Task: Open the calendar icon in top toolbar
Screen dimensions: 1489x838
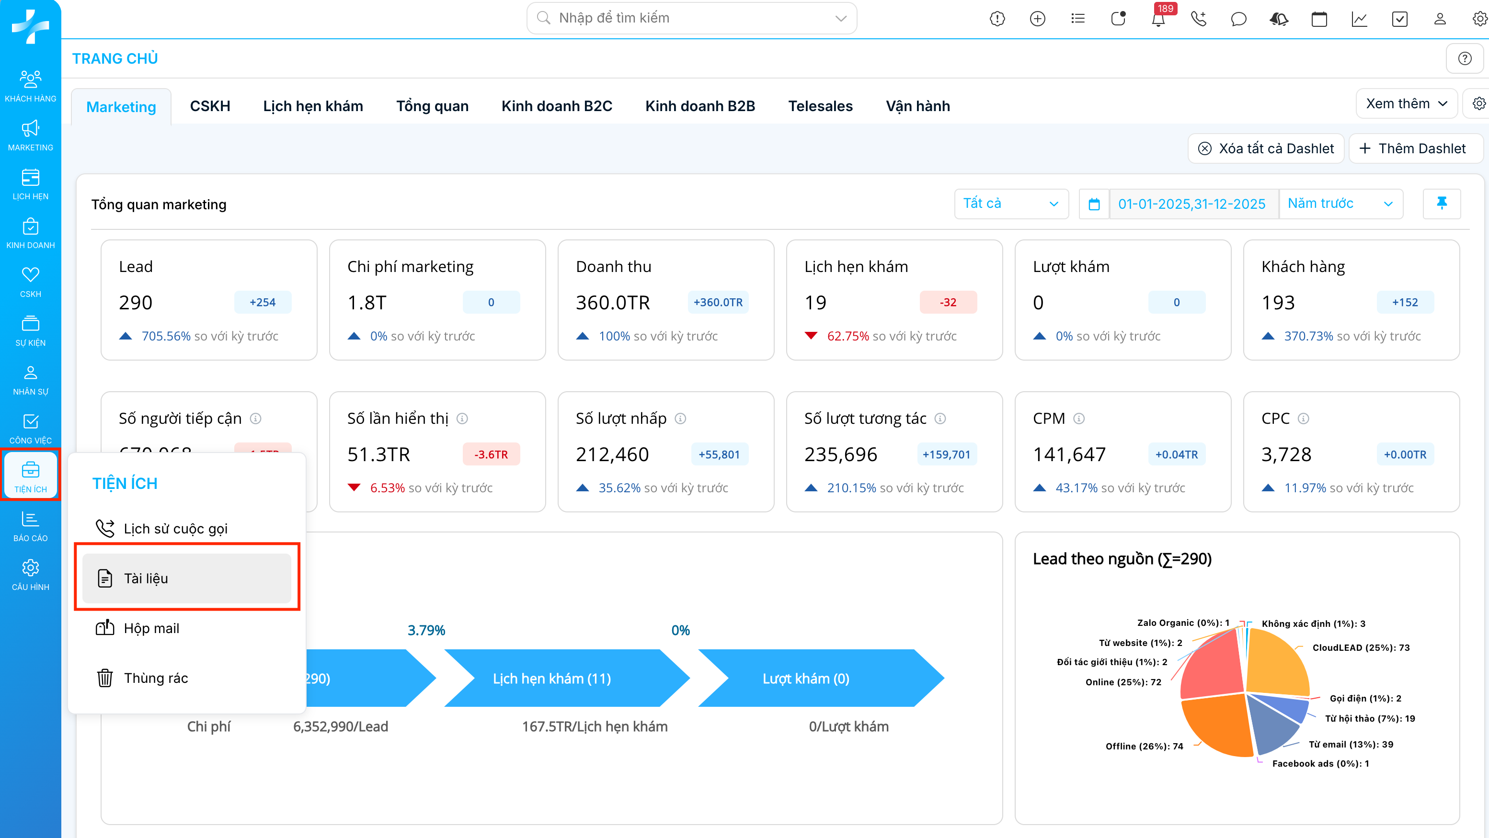Action: [x=1319, y=19]
